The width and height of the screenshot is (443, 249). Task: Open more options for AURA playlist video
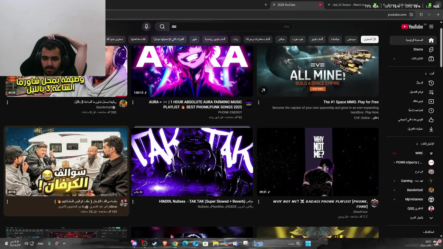(133, 102)
